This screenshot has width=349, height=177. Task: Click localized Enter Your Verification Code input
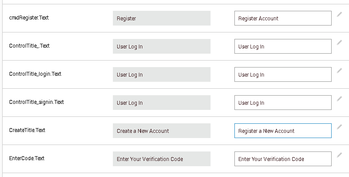click(x=283, y=159)
